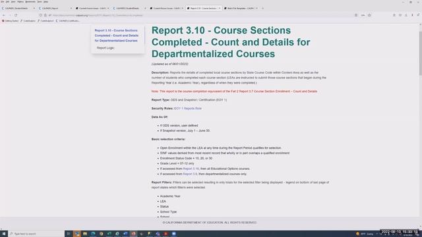Open Firefox from the taskbar
The image size is (422, 237).
[x=133, y=234]
